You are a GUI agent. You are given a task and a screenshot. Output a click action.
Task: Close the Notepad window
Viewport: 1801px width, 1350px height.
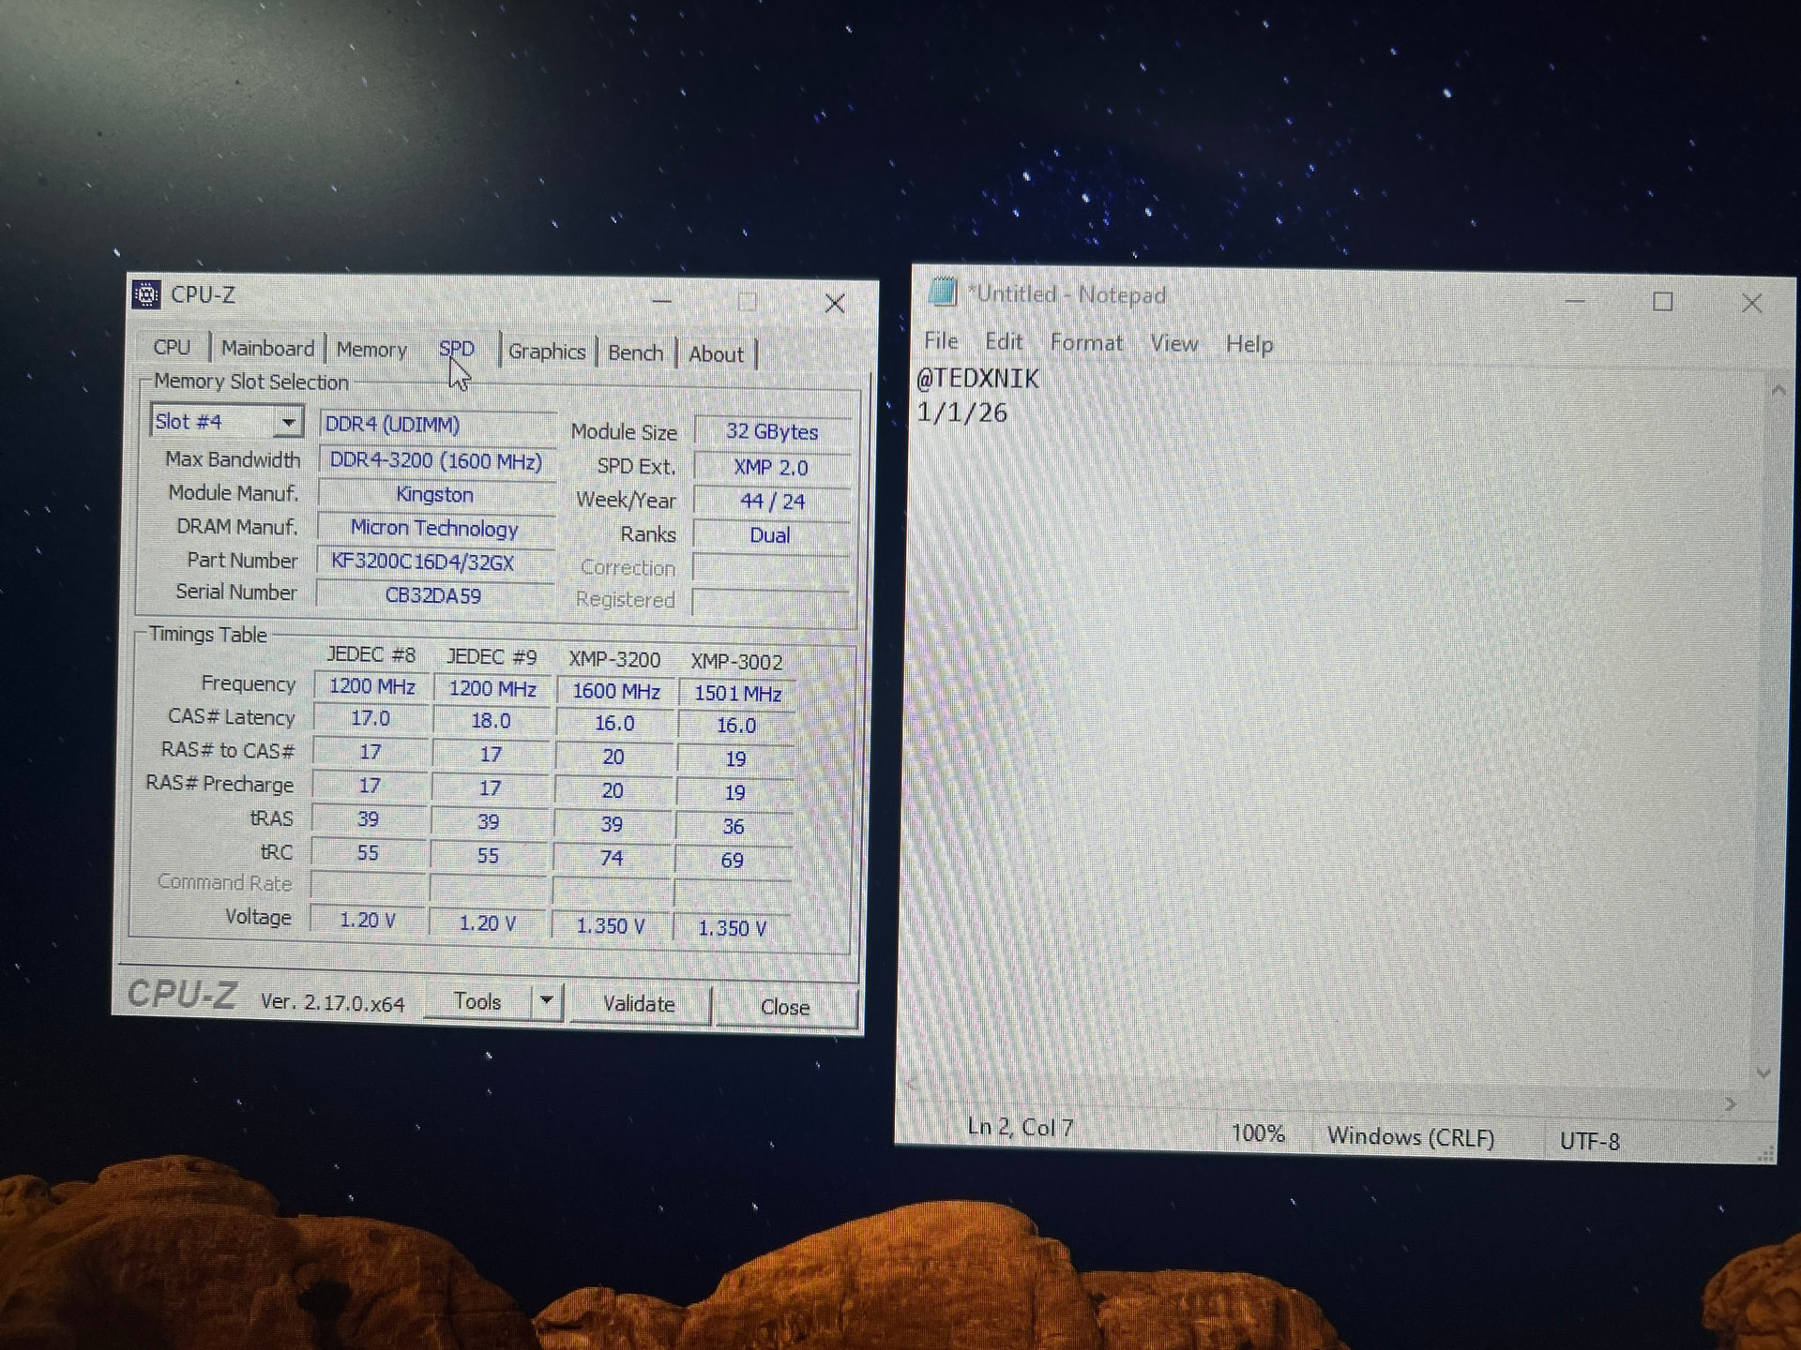pyautogui.click(x=1750, y=303)
